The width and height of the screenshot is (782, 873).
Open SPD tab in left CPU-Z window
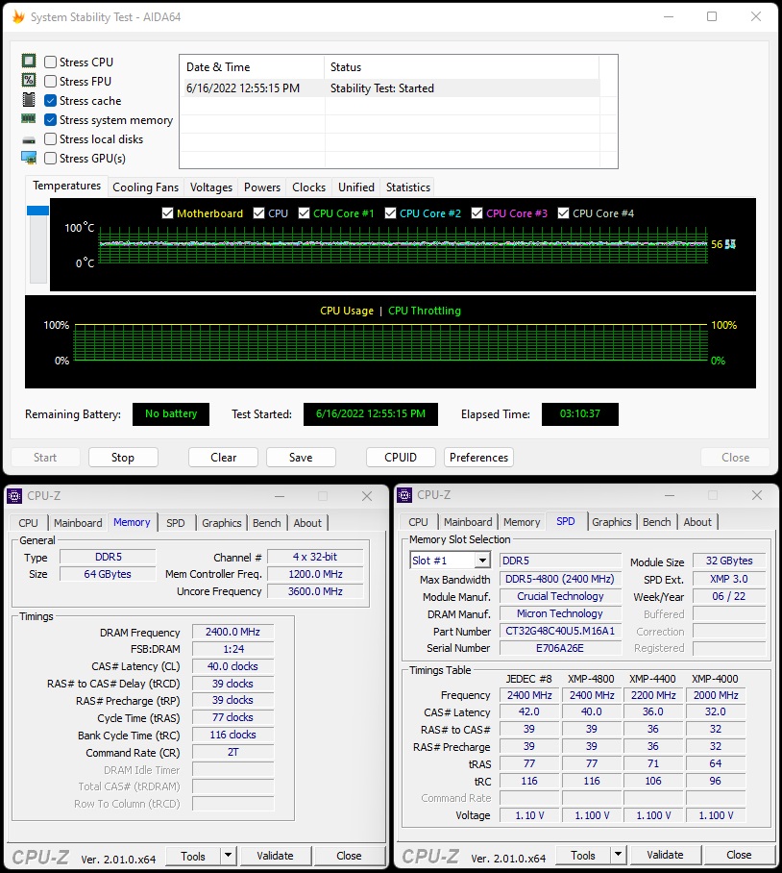(176, 523)
